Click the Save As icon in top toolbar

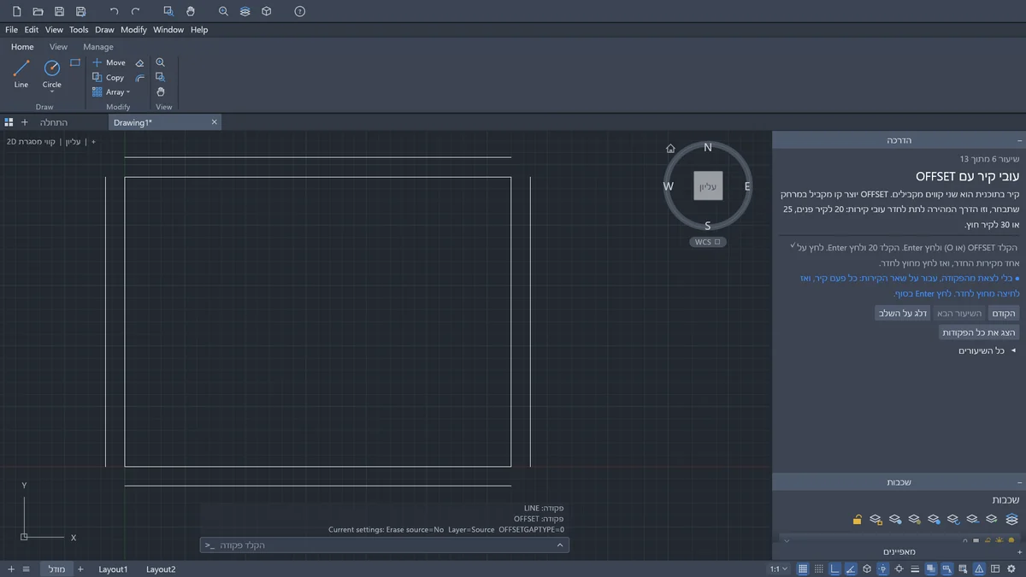pos(80,11)
